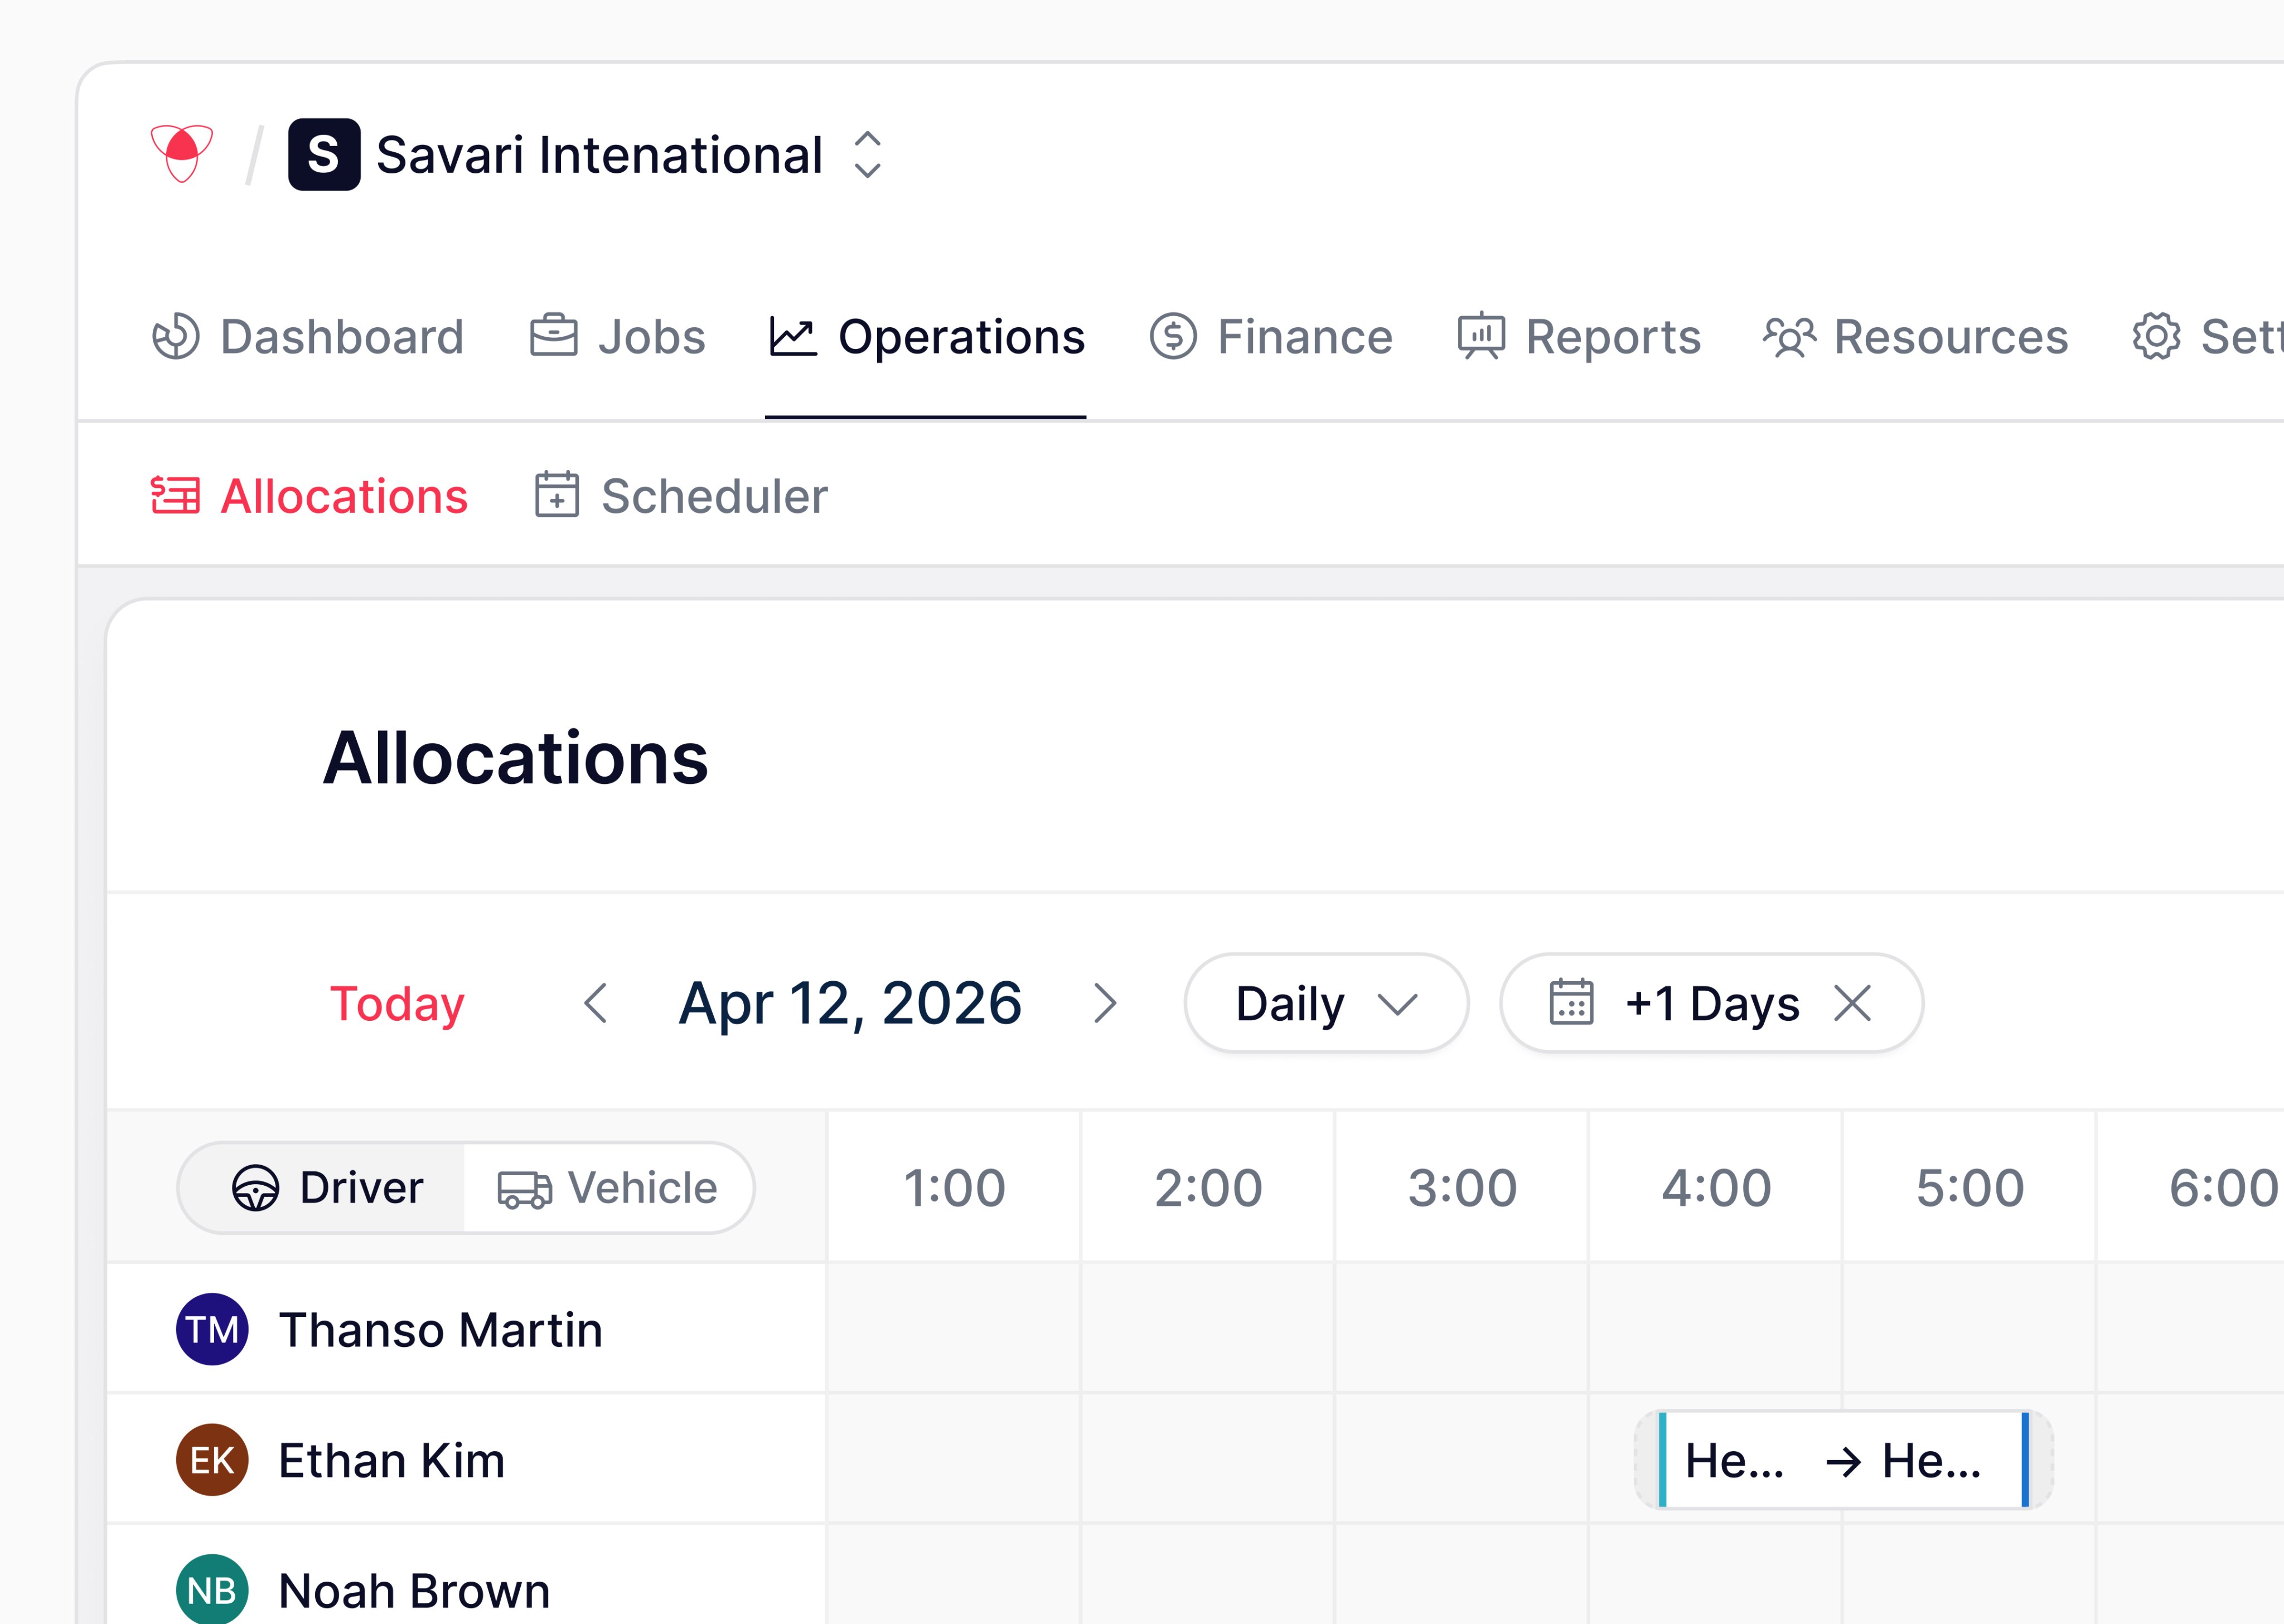Select the Operations tab
The width and height of the screenshot is (2284, 1624).
coord(926,337)
